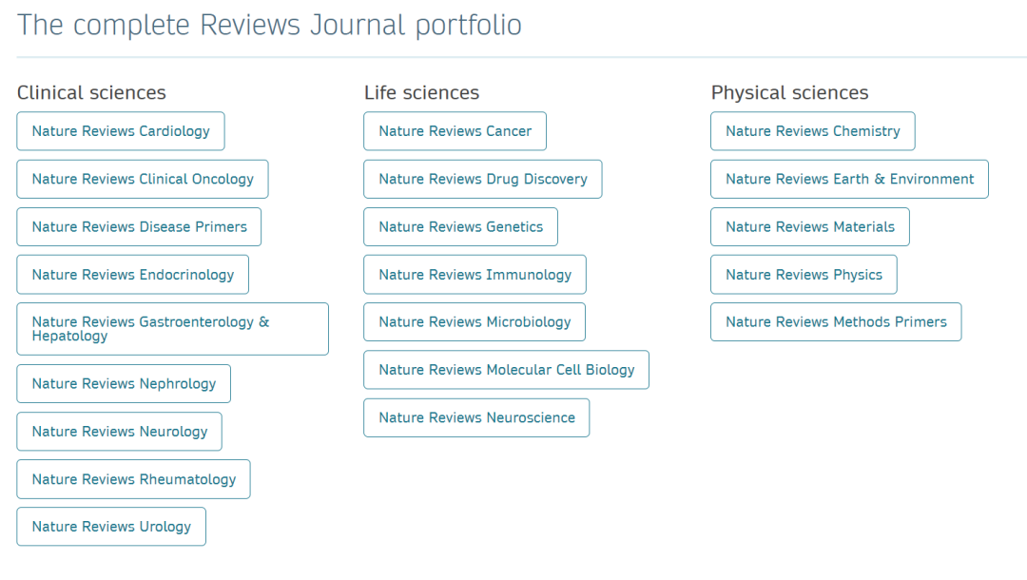The image size is (1027, 580).
Task: Visit Nature Reviews Molecular Cell Biology
Action: pos(506,370)
